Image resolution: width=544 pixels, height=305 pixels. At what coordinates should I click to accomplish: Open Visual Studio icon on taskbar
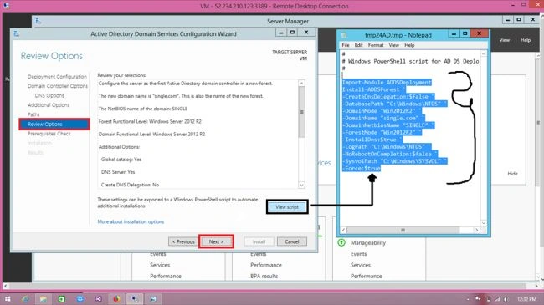pyautogui.click(x=98, y=299)
